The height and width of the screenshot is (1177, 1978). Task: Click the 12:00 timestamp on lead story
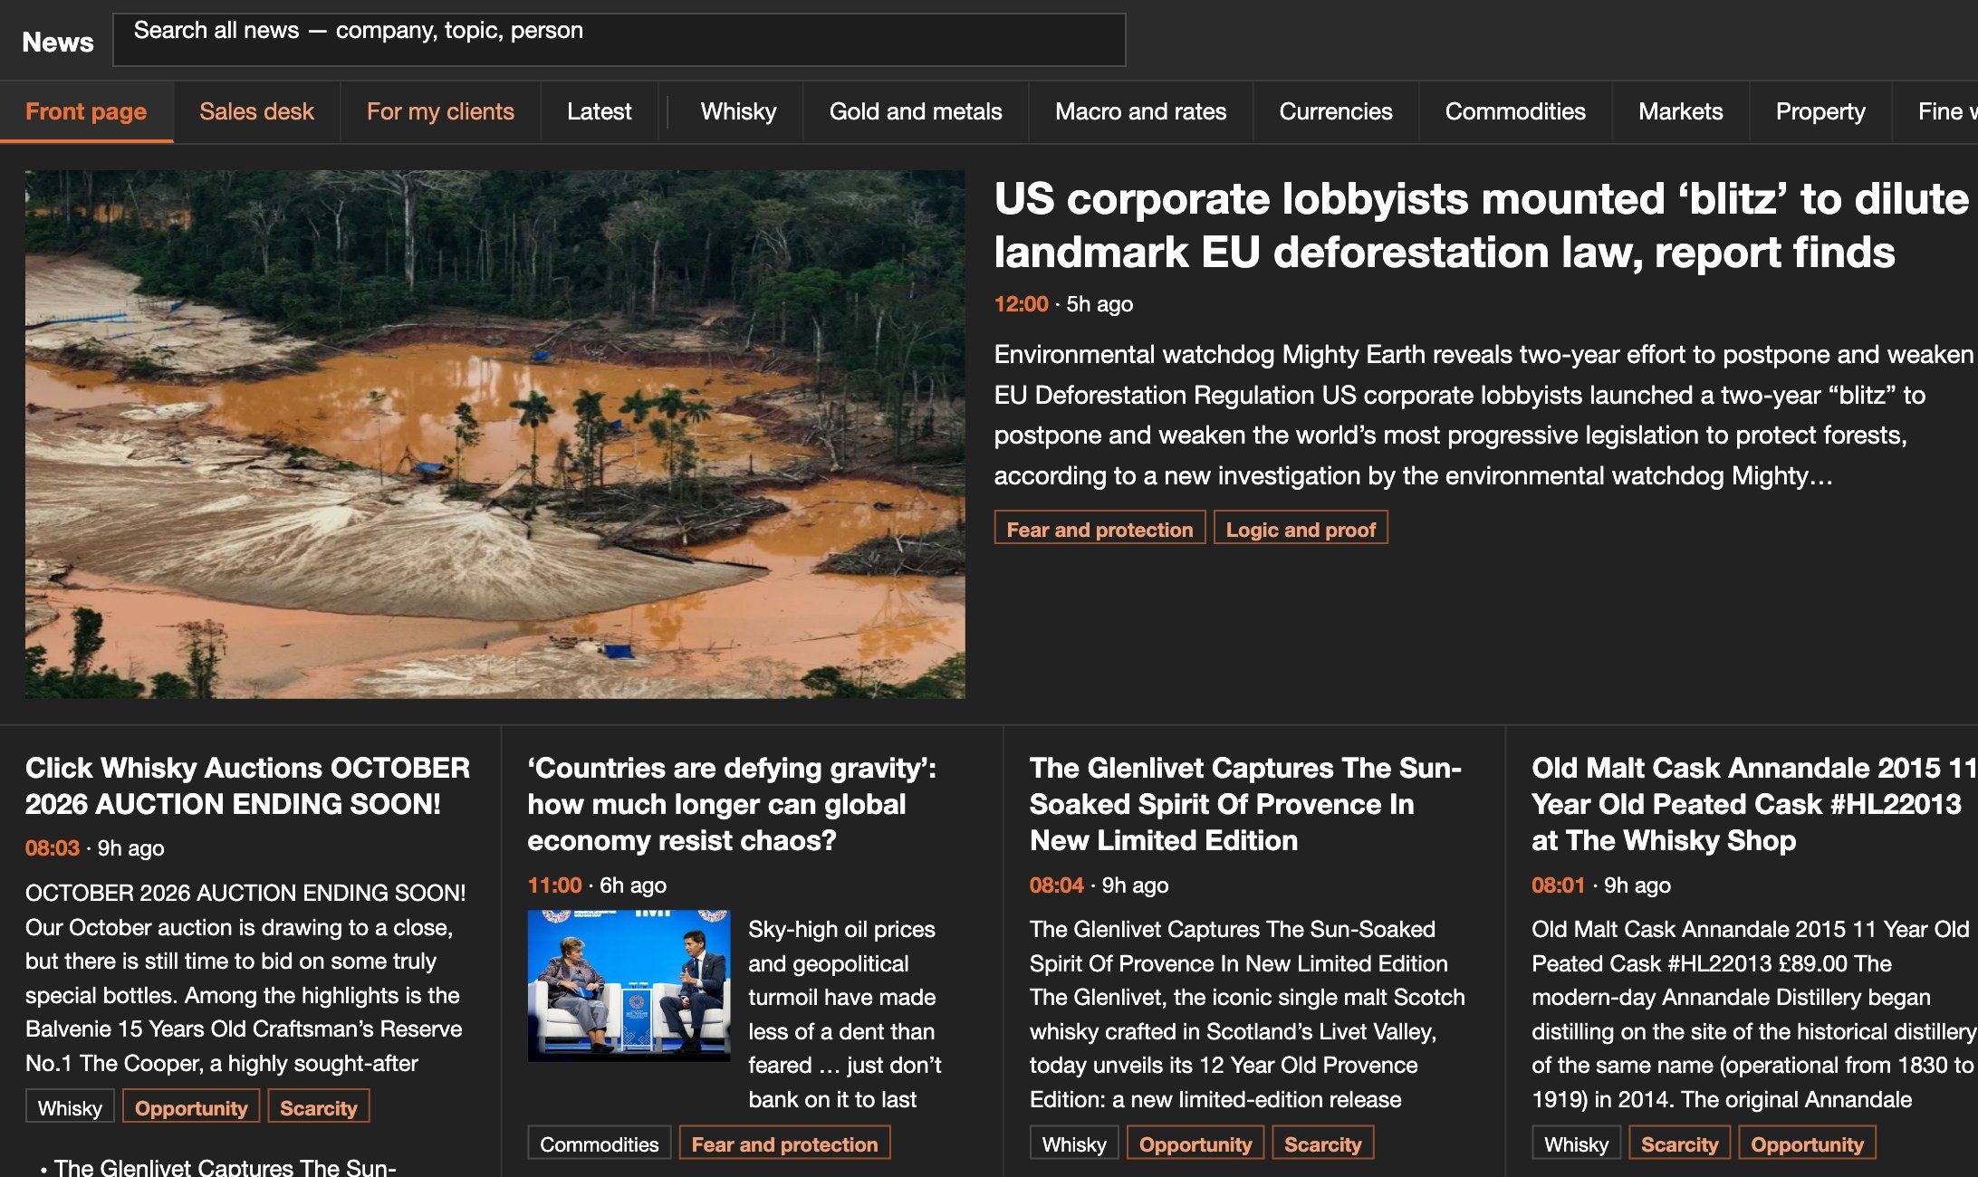pos(1021,304)
